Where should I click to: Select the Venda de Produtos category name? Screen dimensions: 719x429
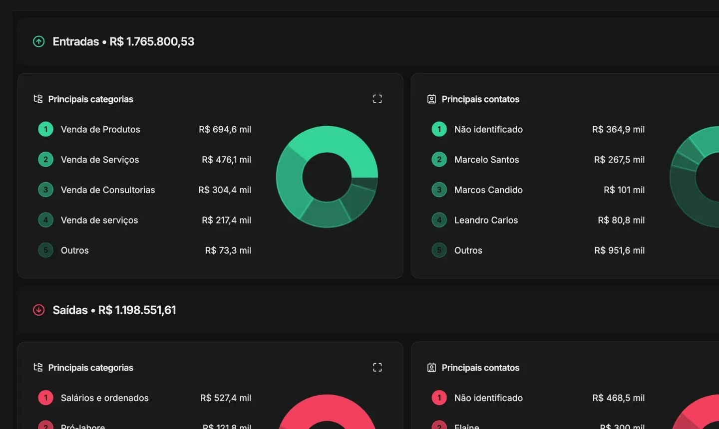click(100, 129)
